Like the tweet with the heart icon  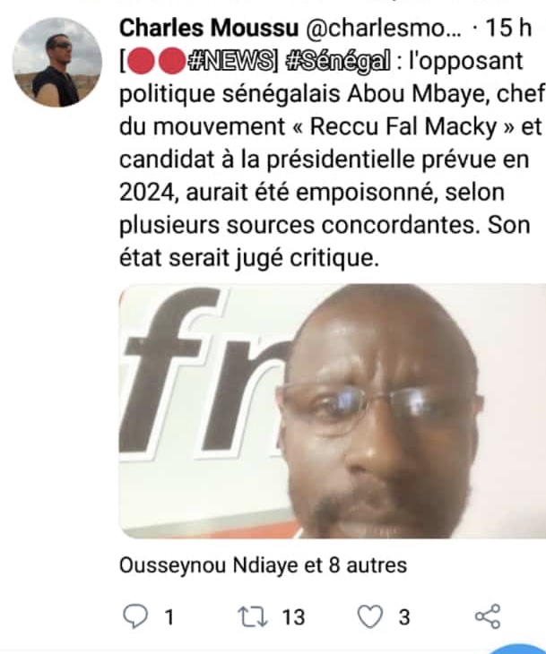370,616
